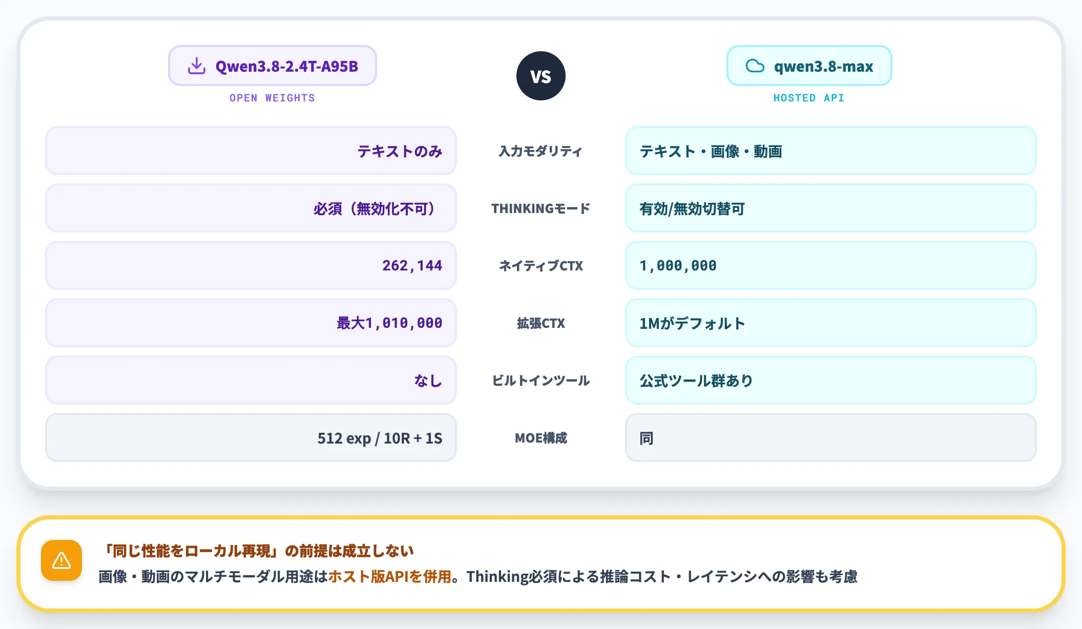Click the orange warning triangle icon
Screen dimensions: 1082x629
point(61,560)
